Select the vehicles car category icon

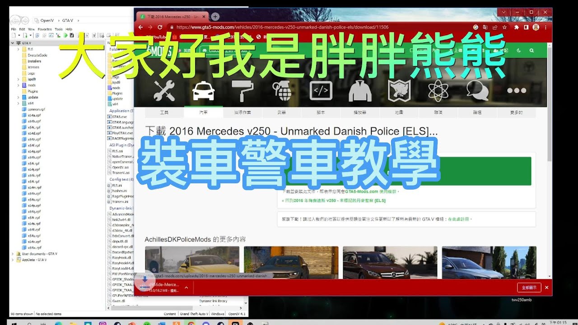tap(203, 91)
